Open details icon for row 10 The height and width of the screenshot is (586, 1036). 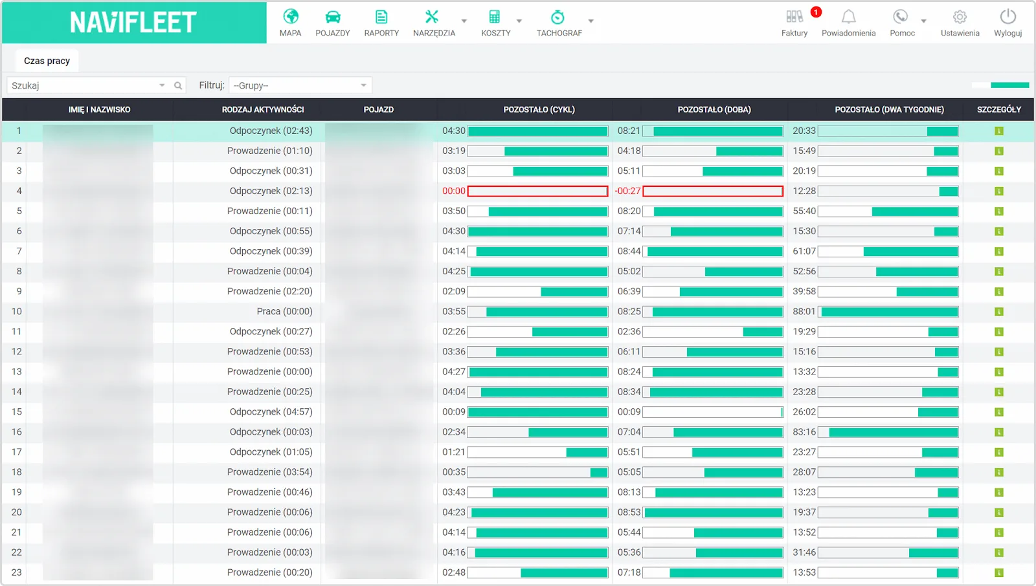point(999,311)
